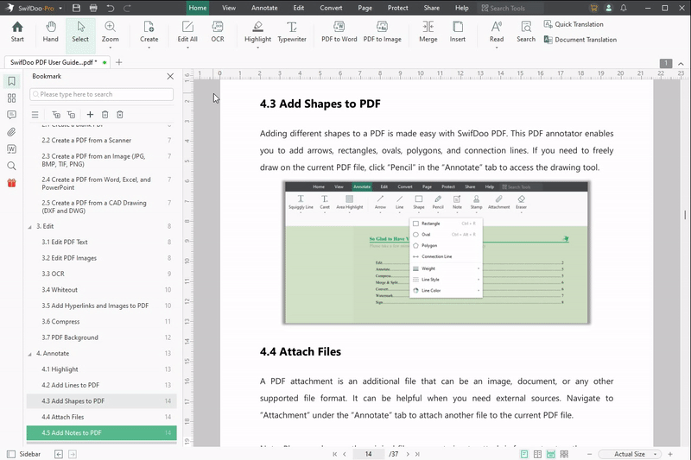This screenshot has width=691, height=460.
Task: Collapse the ribbon with chevron
Action: (x=681, y=64)
